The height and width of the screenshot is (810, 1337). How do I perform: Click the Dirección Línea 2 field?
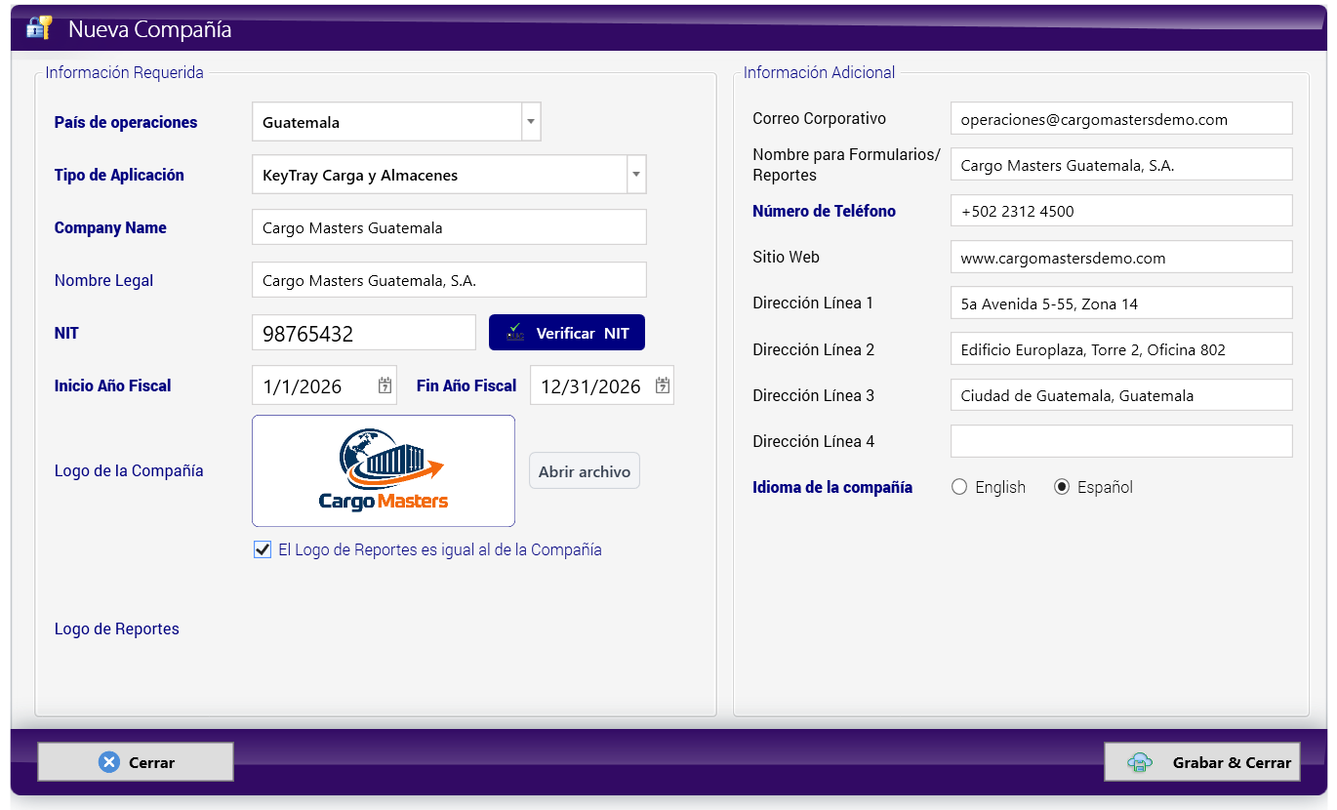point(1121,349)
